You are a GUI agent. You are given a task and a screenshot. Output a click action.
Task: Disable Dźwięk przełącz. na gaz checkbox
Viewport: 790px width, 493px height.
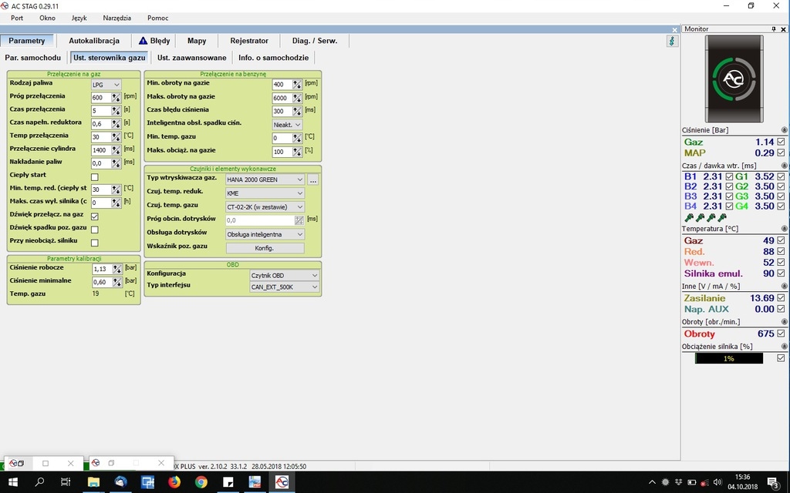point(95,216)
